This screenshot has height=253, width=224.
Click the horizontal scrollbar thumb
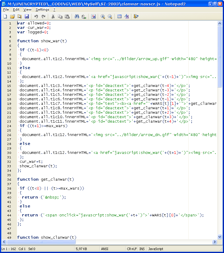point(41,242)
